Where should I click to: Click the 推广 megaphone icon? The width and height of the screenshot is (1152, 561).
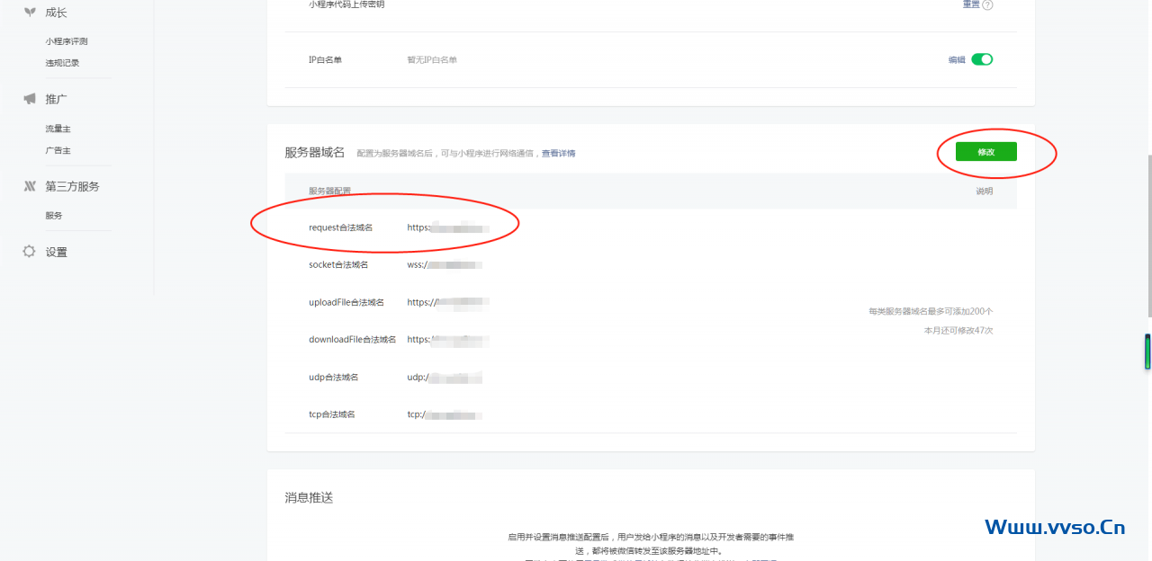(30, 99)
